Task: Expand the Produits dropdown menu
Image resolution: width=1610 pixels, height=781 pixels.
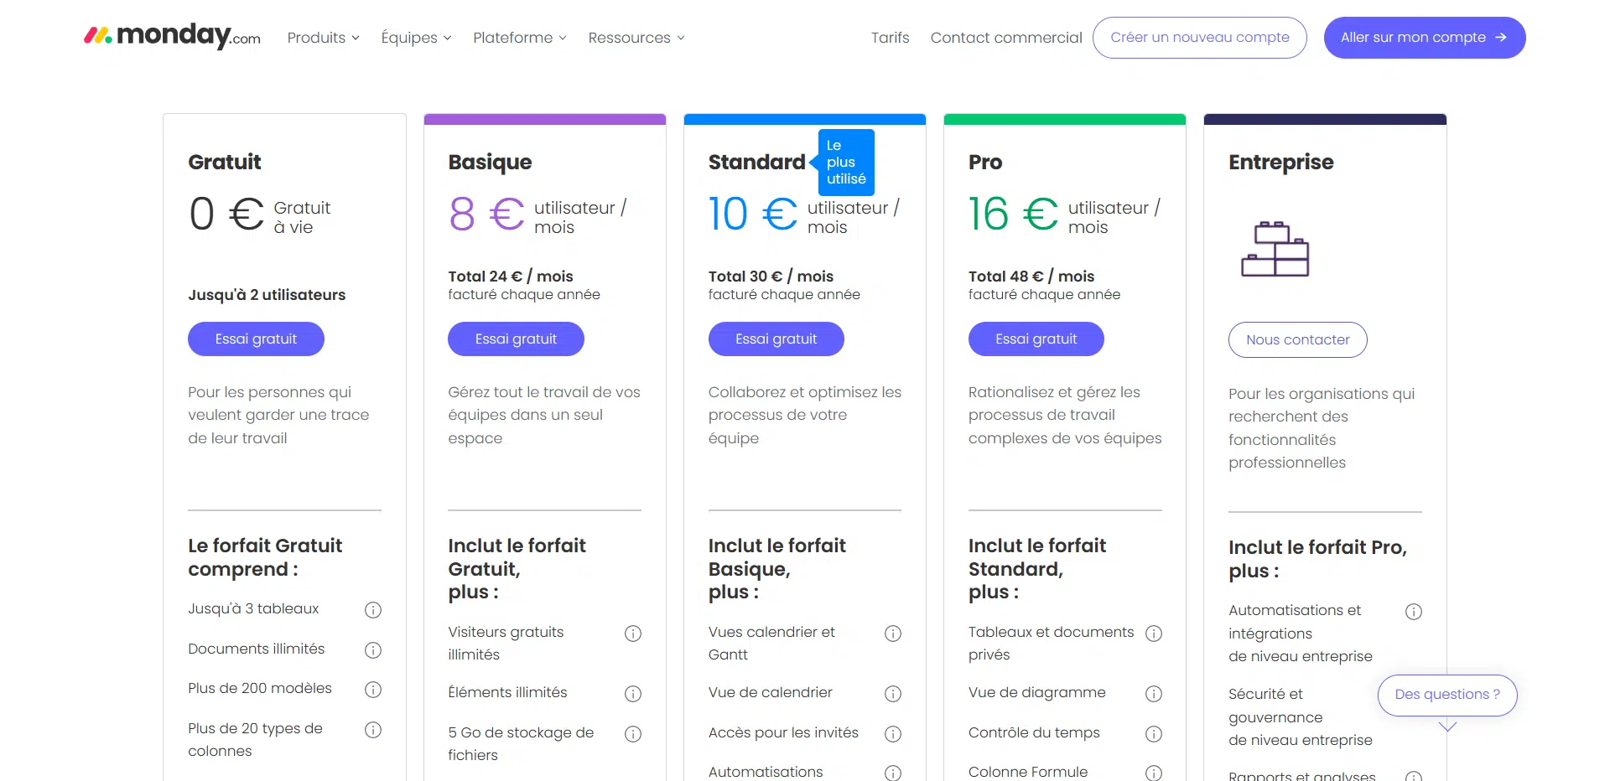Action: (x=323, y=38)
